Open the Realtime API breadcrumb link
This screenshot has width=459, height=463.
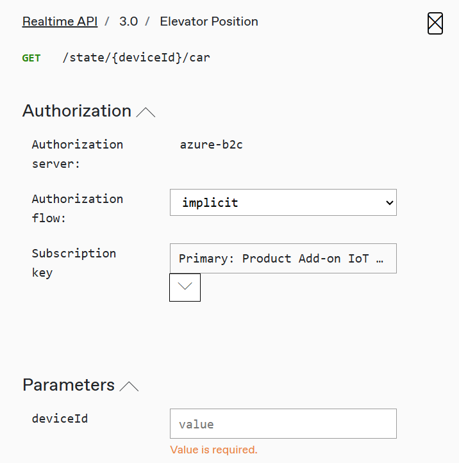click(x=60, y=21)
